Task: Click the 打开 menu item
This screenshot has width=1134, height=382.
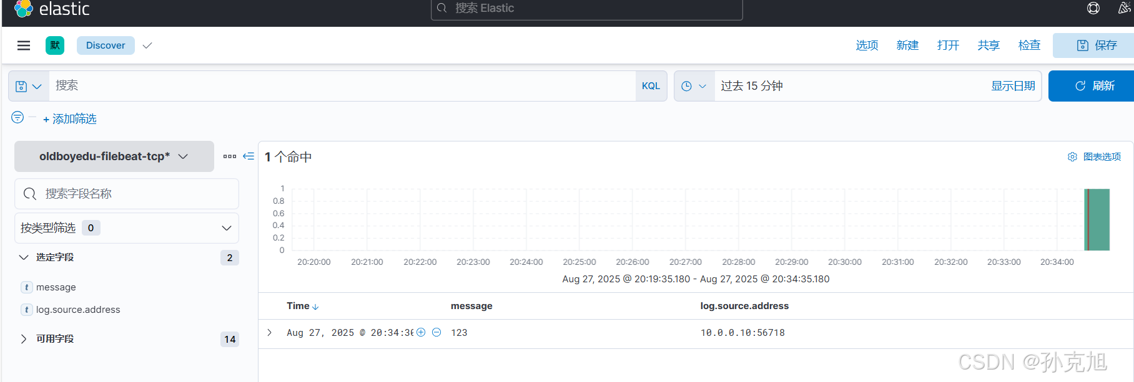Action: click(x=948, y=45)
